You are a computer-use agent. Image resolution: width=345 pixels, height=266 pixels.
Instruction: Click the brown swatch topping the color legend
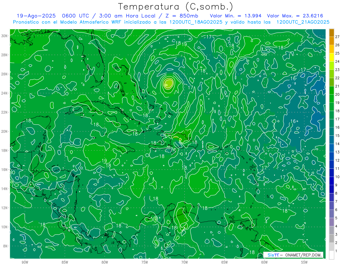[331, 33]
